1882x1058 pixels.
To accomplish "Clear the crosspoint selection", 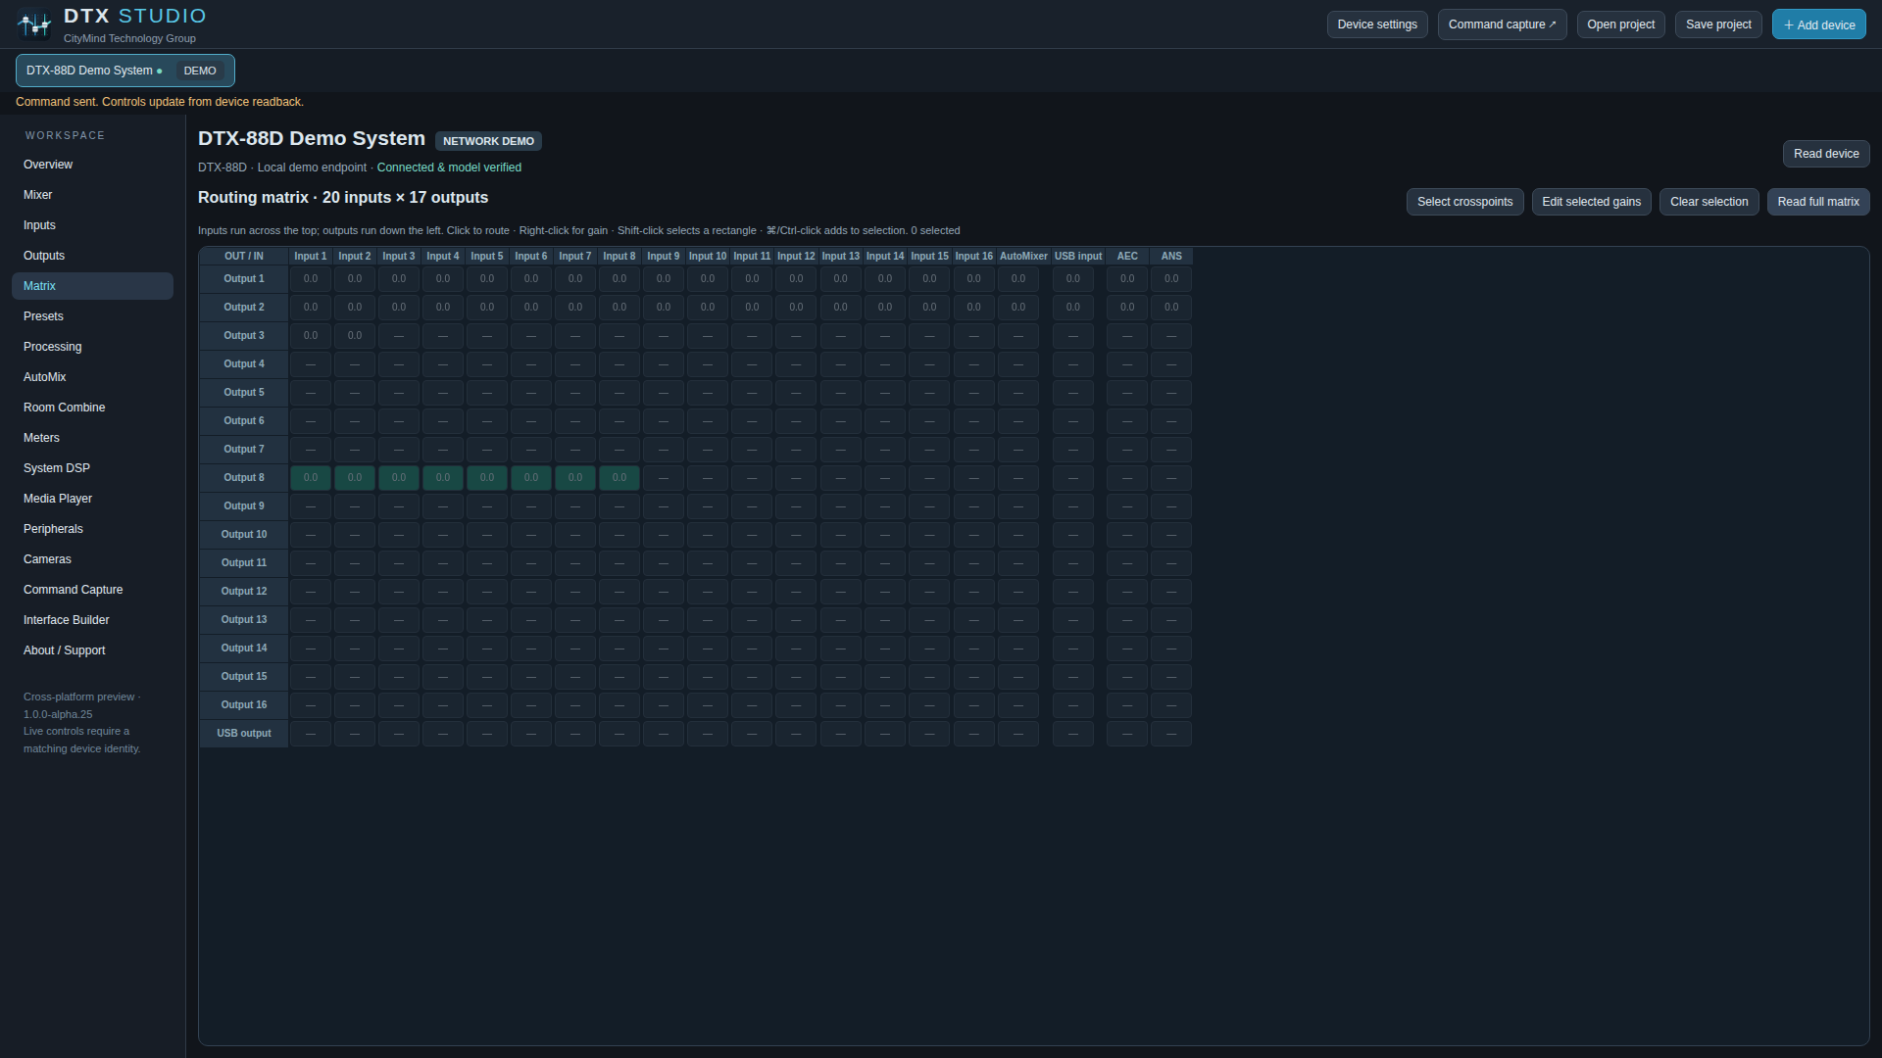I will [x=1709, y=202].
